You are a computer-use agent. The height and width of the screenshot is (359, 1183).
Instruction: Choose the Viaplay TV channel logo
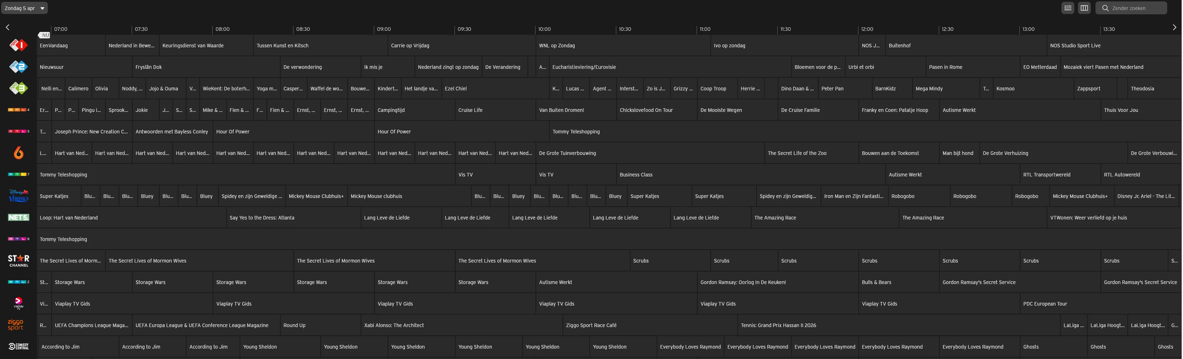[18, 303]
